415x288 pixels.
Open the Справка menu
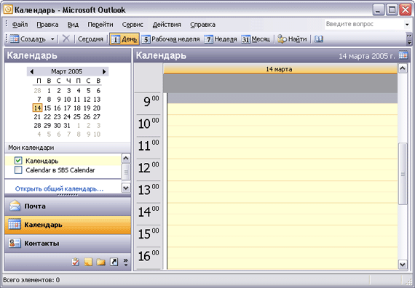click(x=202, y=25)
